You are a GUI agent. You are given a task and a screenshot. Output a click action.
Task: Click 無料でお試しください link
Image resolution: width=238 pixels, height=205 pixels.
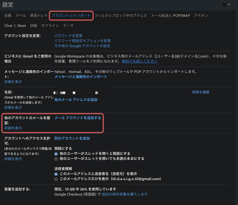click(x=140, y=61)
